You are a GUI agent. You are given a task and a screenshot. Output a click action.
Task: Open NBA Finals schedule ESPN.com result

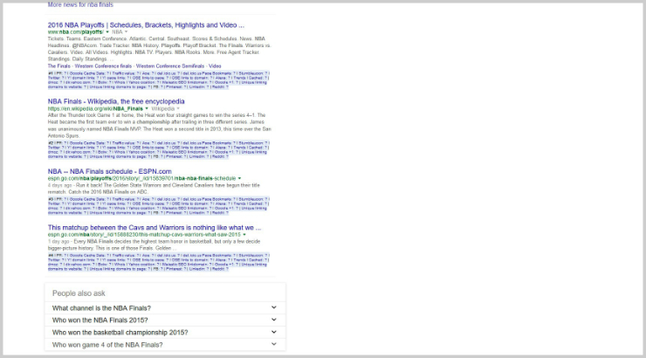click(x=110, y=171)
